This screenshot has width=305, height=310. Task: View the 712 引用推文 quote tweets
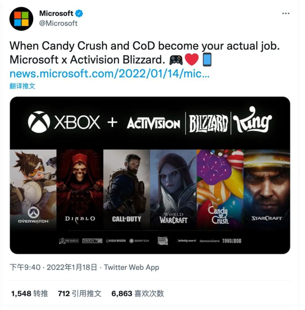tap(79, 294)
